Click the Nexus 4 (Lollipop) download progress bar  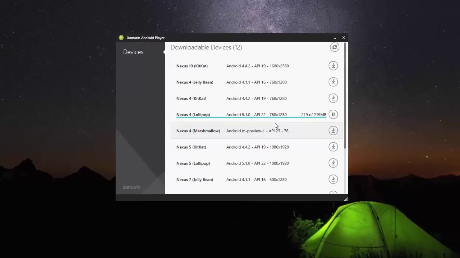coord(251,118)
